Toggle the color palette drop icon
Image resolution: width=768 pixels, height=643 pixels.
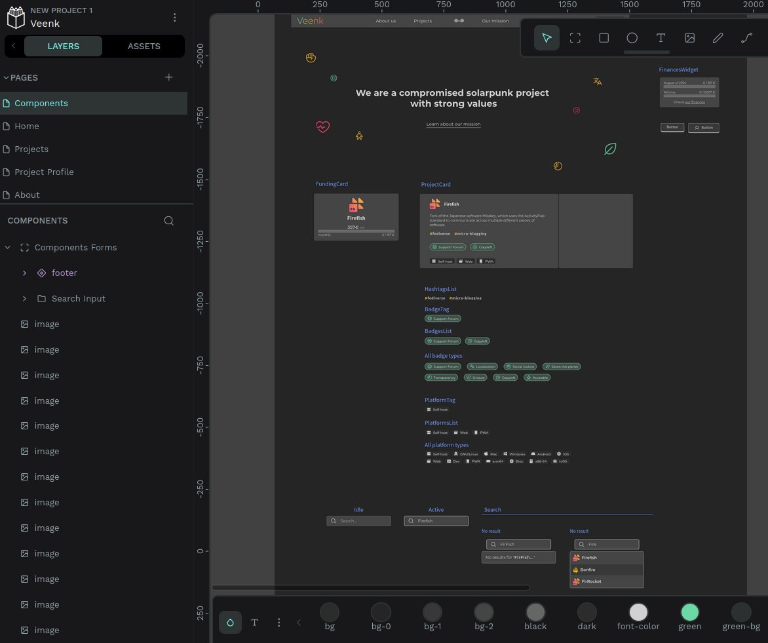pos(230,623)
